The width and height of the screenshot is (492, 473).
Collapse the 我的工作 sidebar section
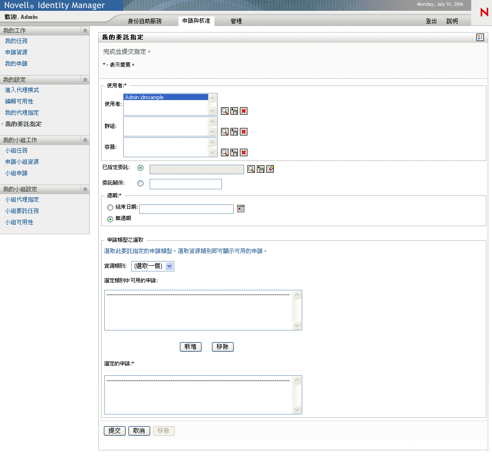(85, 30)
